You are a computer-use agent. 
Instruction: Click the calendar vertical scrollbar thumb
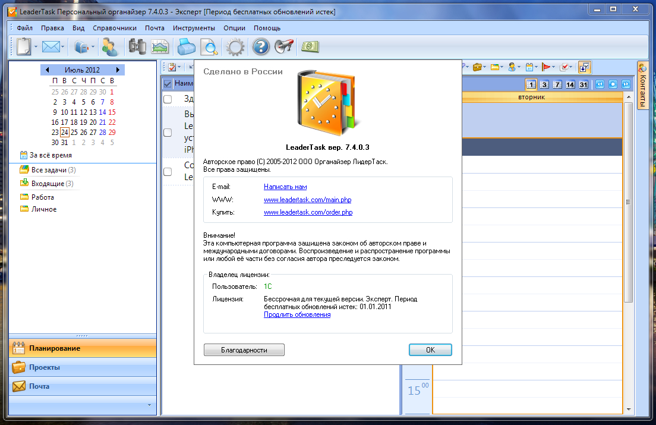tap(628, 202)
